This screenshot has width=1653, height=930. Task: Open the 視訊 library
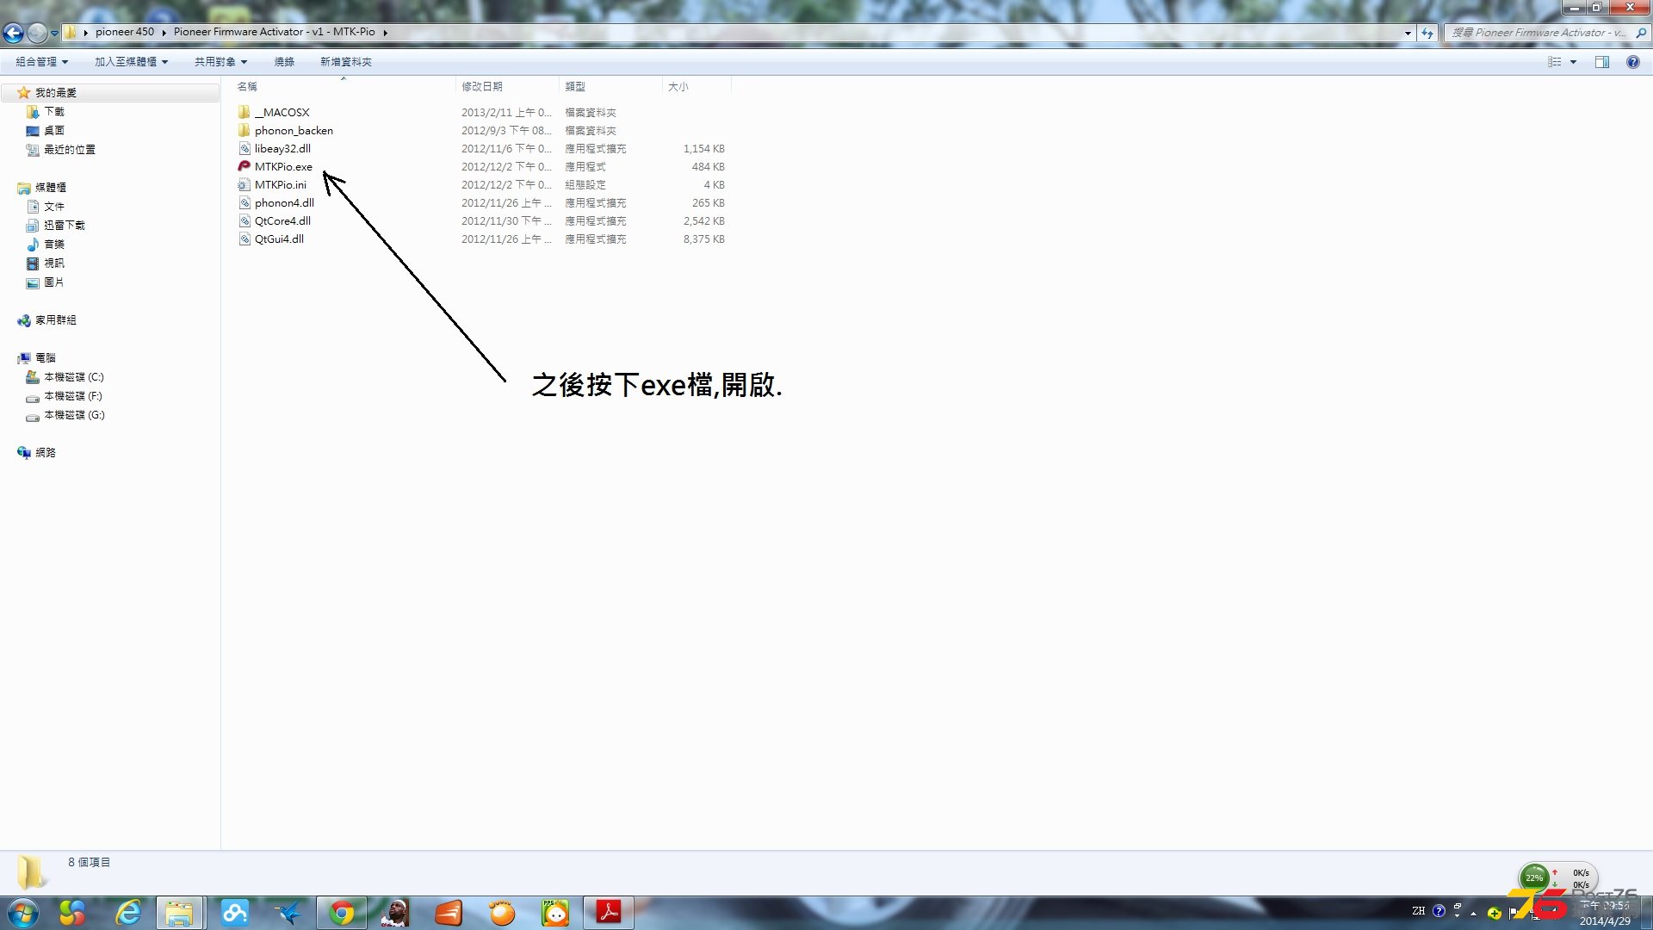coord(54,263)
